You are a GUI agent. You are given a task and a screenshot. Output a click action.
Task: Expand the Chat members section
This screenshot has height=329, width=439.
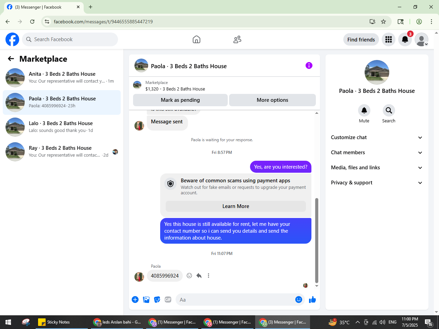point(377,153)
